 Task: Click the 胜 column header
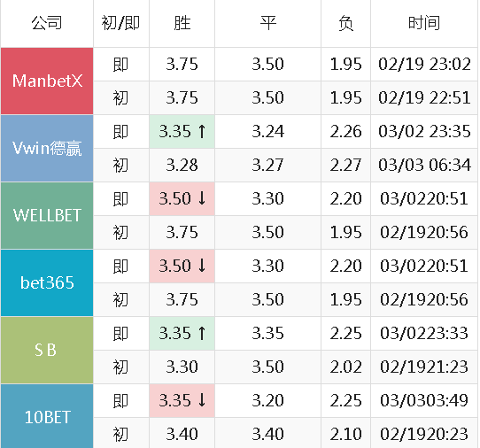point(182,23)
